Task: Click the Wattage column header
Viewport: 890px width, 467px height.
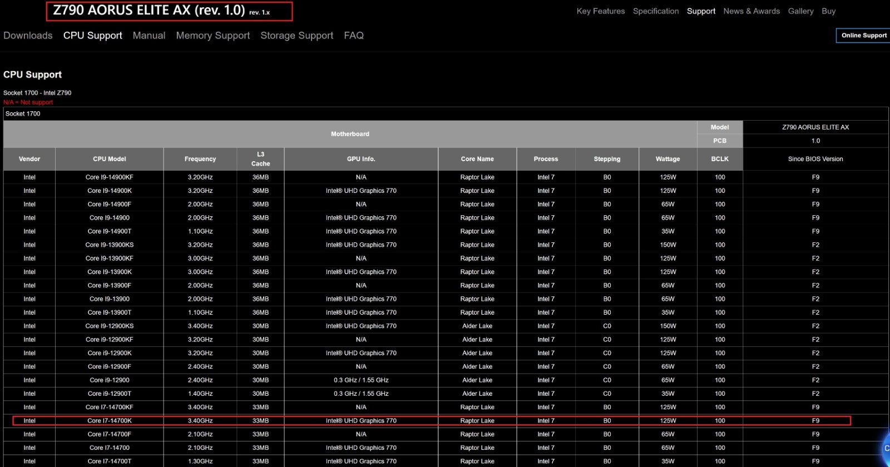Action: [x=667, y=159]
